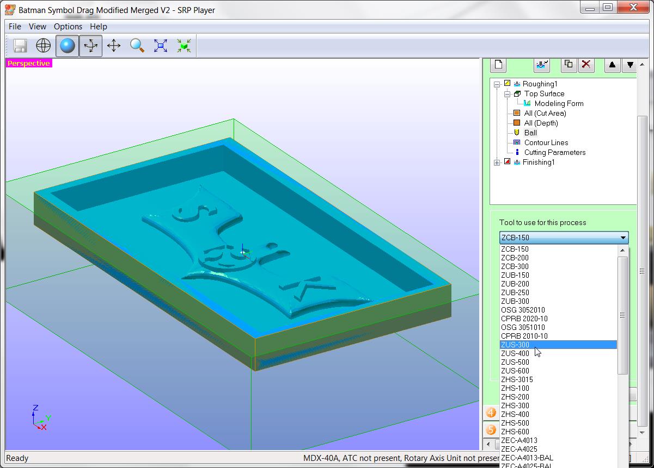
Task: Pick ZHS-3015 from the dropdown list
Action: (x=559, y=379)
